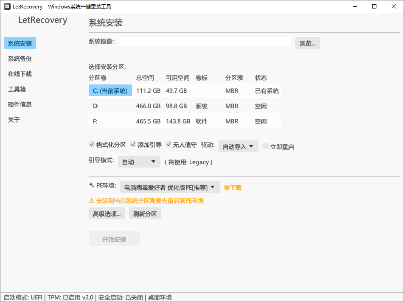This screenshot has height=302, width=404.
Task: Click the orange 需下载 link
Action: (x=233, y=187)
